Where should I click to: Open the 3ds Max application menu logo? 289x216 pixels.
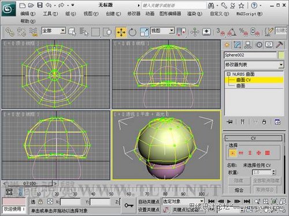coord(8,9)
